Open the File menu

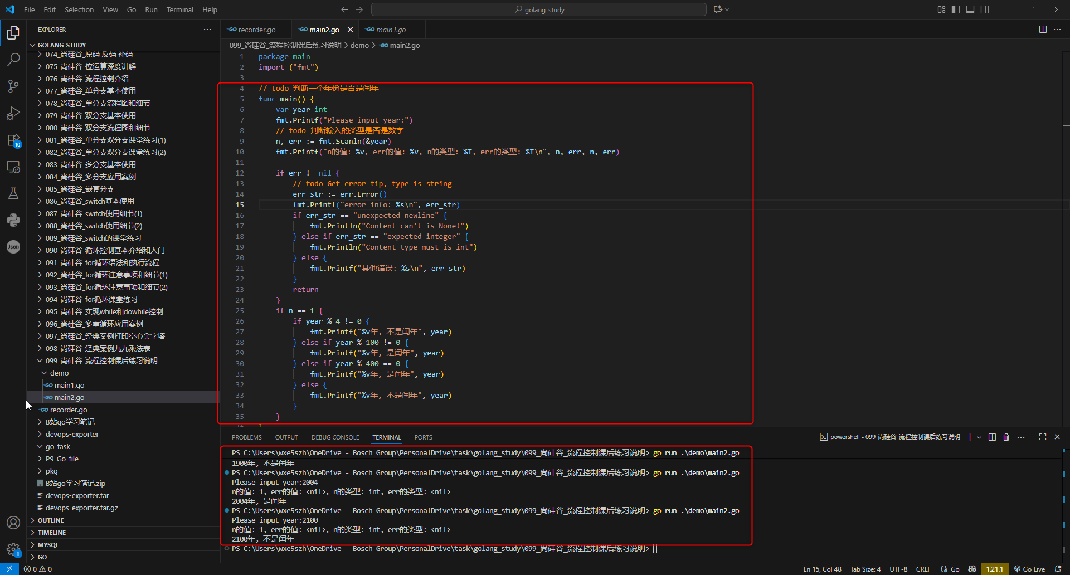coord(30,9)
